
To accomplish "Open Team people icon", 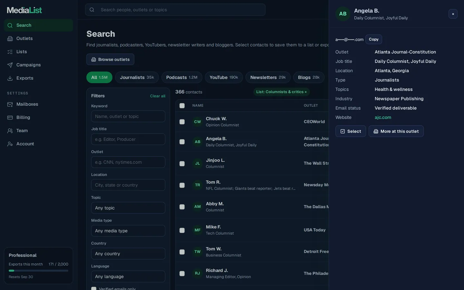I will 10,131.
